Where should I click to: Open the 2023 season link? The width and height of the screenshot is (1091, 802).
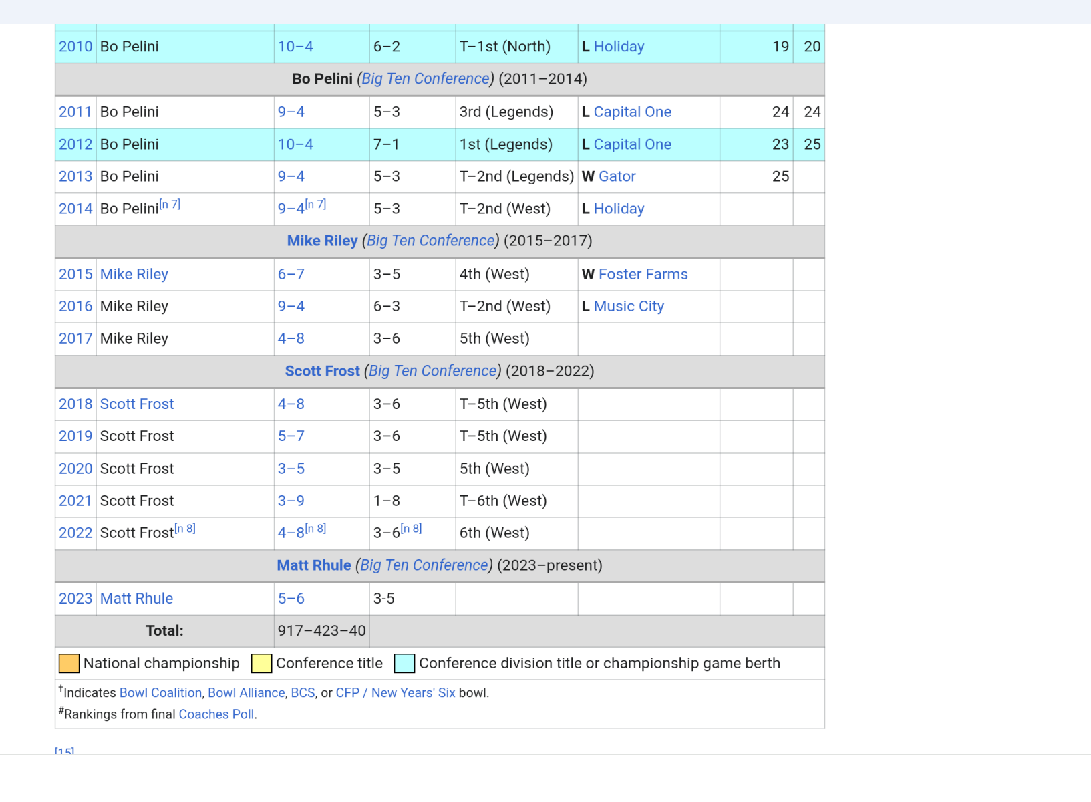(75, 598)
